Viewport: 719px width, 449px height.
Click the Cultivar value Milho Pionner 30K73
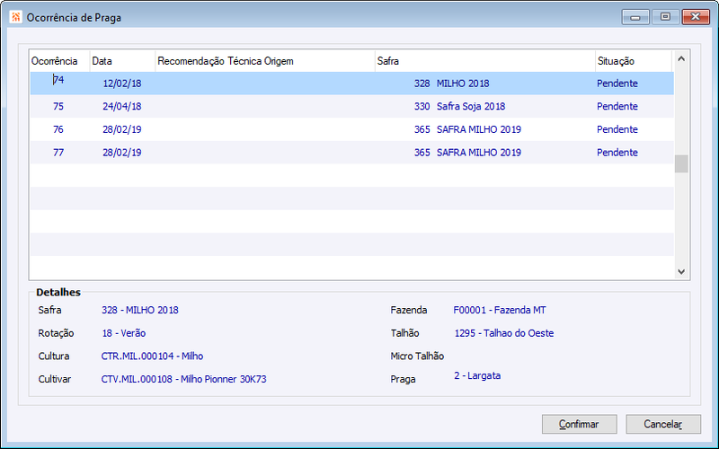(x=223, y=379)
